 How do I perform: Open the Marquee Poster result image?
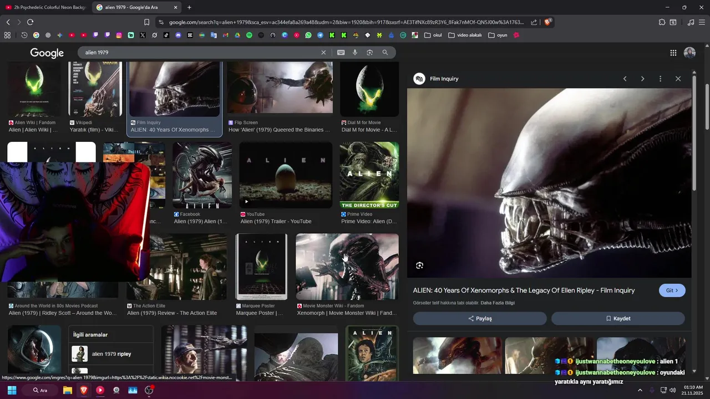[x=261, y=267]
